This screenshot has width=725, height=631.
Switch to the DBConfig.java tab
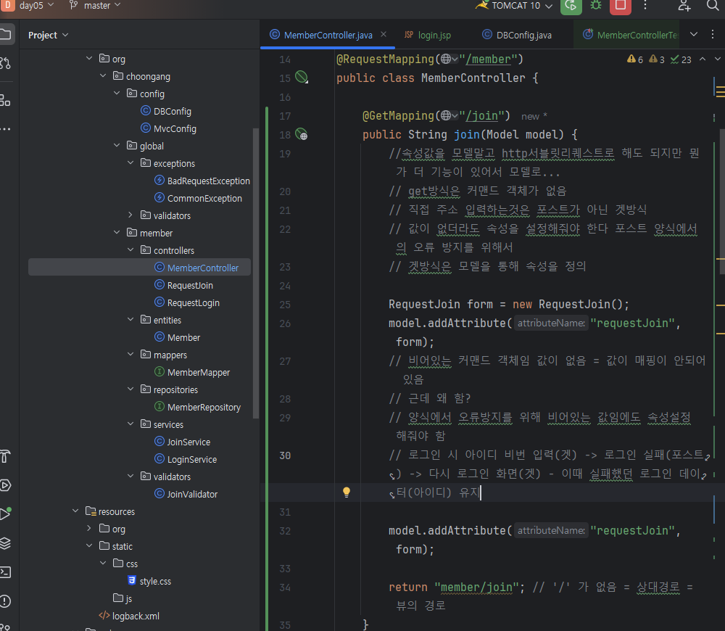516,35
